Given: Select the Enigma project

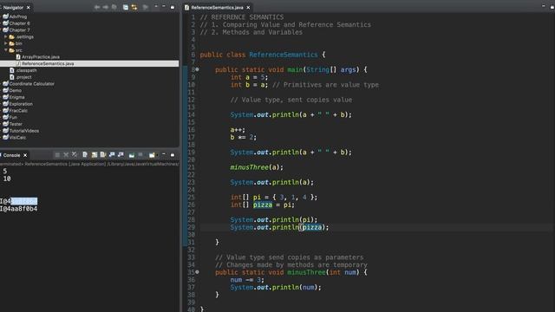Looking at the screenshot, I should click(x=16, y=97).
